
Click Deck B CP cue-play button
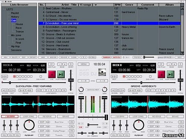(x=161, y=64)
